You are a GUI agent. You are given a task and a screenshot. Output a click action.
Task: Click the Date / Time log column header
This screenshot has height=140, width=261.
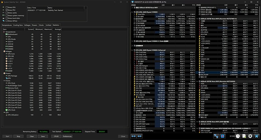37,8
